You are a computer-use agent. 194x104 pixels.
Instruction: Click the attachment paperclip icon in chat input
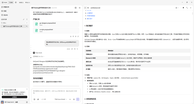tap(38, 99)
